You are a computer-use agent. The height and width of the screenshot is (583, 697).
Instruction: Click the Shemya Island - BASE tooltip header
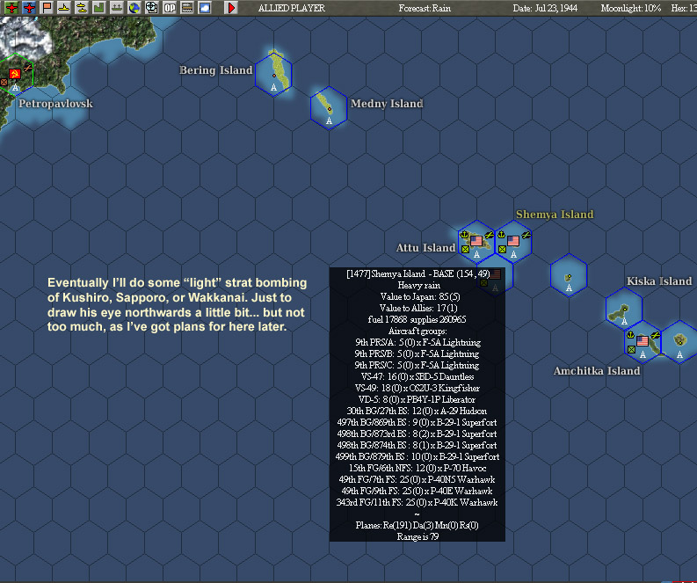pos(417,273)
